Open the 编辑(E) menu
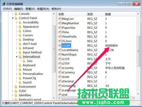Screen dimensions: 142x107 click(x=18, y=9)
